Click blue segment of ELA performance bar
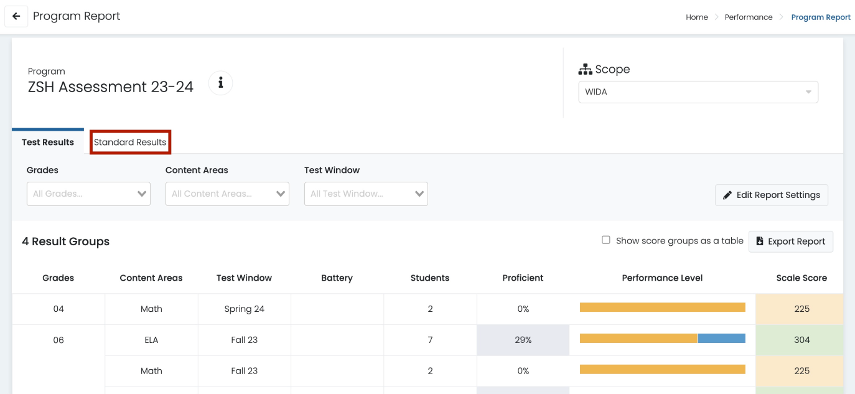855x394 pixels. 722,339
